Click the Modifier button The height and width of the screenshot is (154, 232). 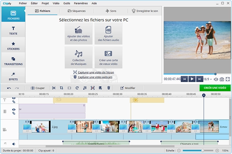click(x=128, y=88)
